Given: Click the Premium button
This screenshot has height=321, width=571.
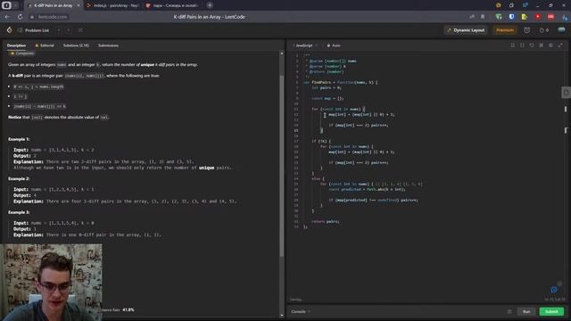Looking at the screenshot, I should tap(505, 30).
